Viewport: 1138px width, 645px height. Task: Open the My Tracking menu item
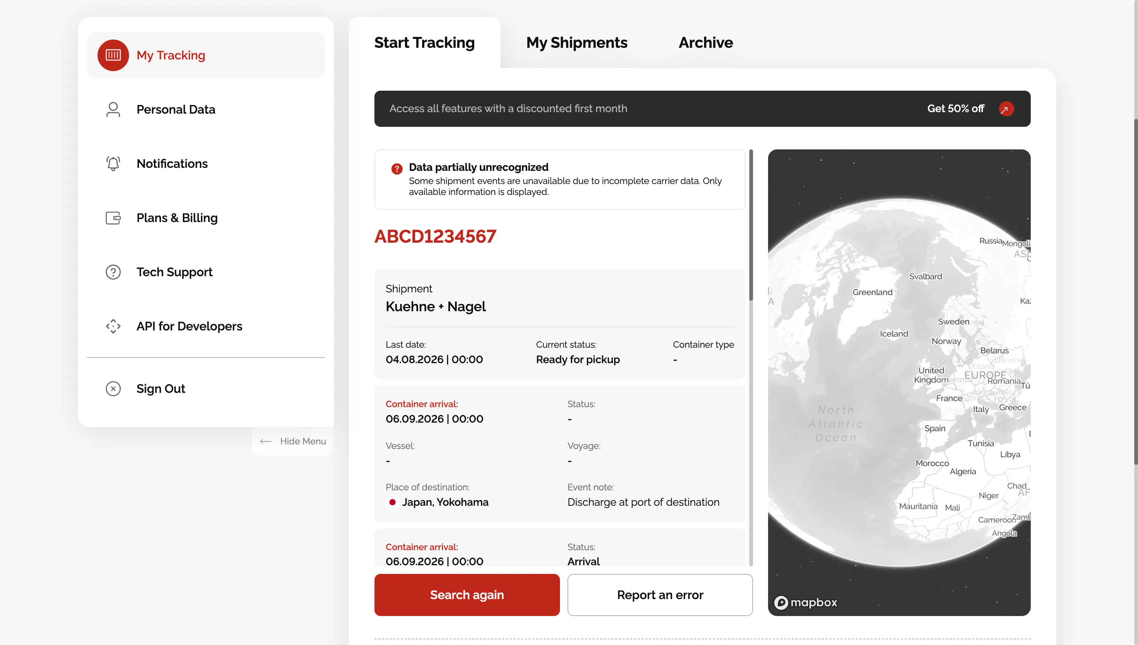205,55
